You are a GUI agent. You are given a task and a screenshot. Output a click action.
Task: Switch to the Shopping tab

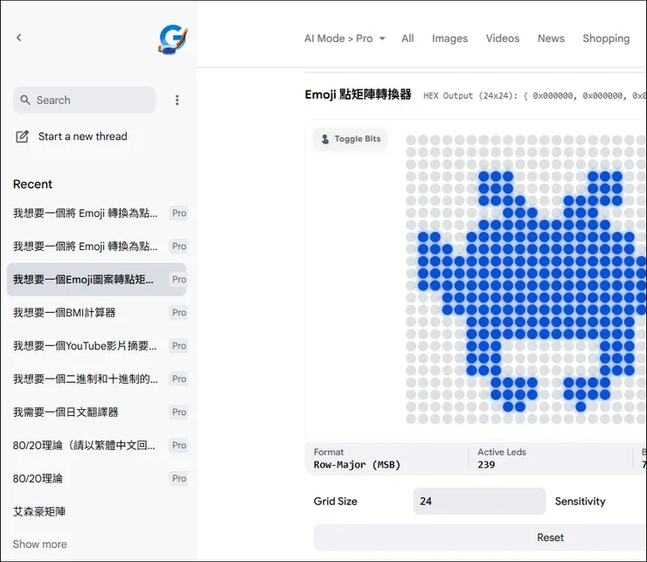pos(606,38)
